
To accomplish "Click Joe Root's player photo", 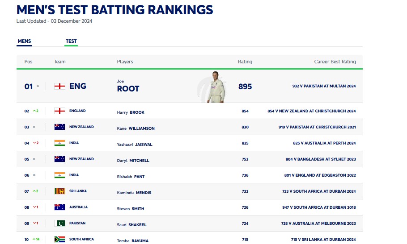I will pos(216,87).
